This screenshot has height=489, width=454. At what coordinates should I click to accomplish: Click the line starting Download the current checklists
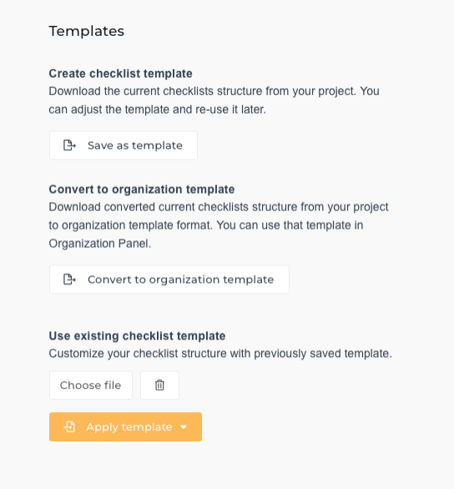[214, 92]
